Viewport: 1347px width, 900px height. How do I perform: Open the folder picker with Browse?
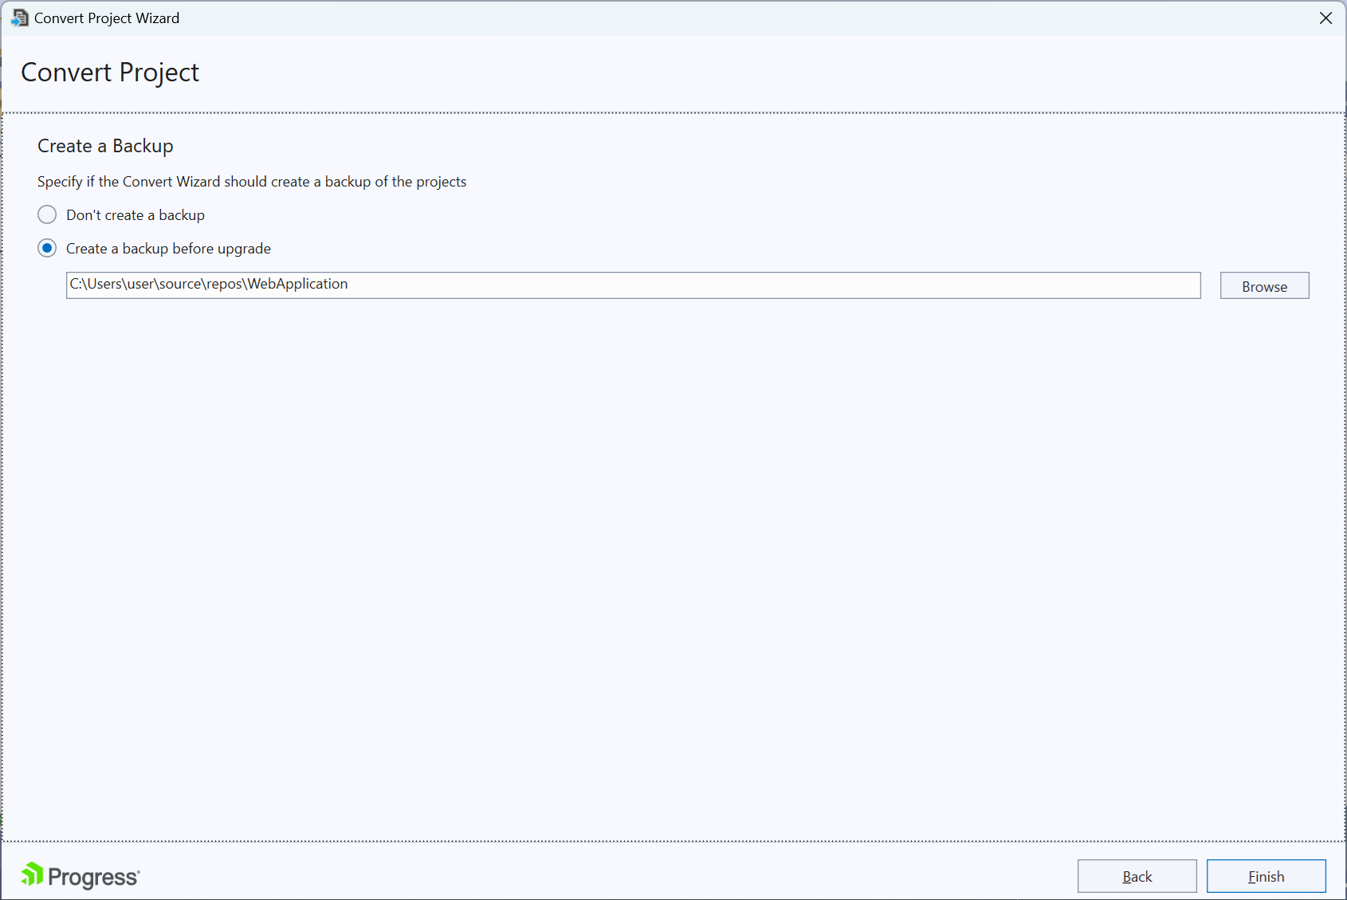(x=1264, y=285)
